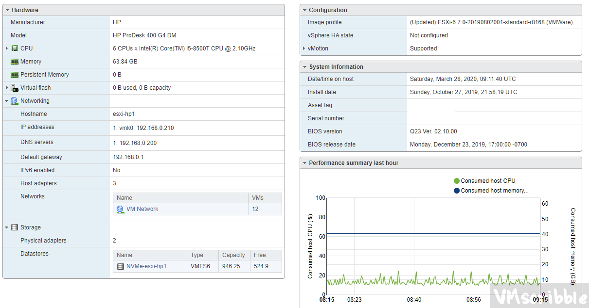Click the VM Network globe icon
Screen dimensions: 589x308
(120, 209)
